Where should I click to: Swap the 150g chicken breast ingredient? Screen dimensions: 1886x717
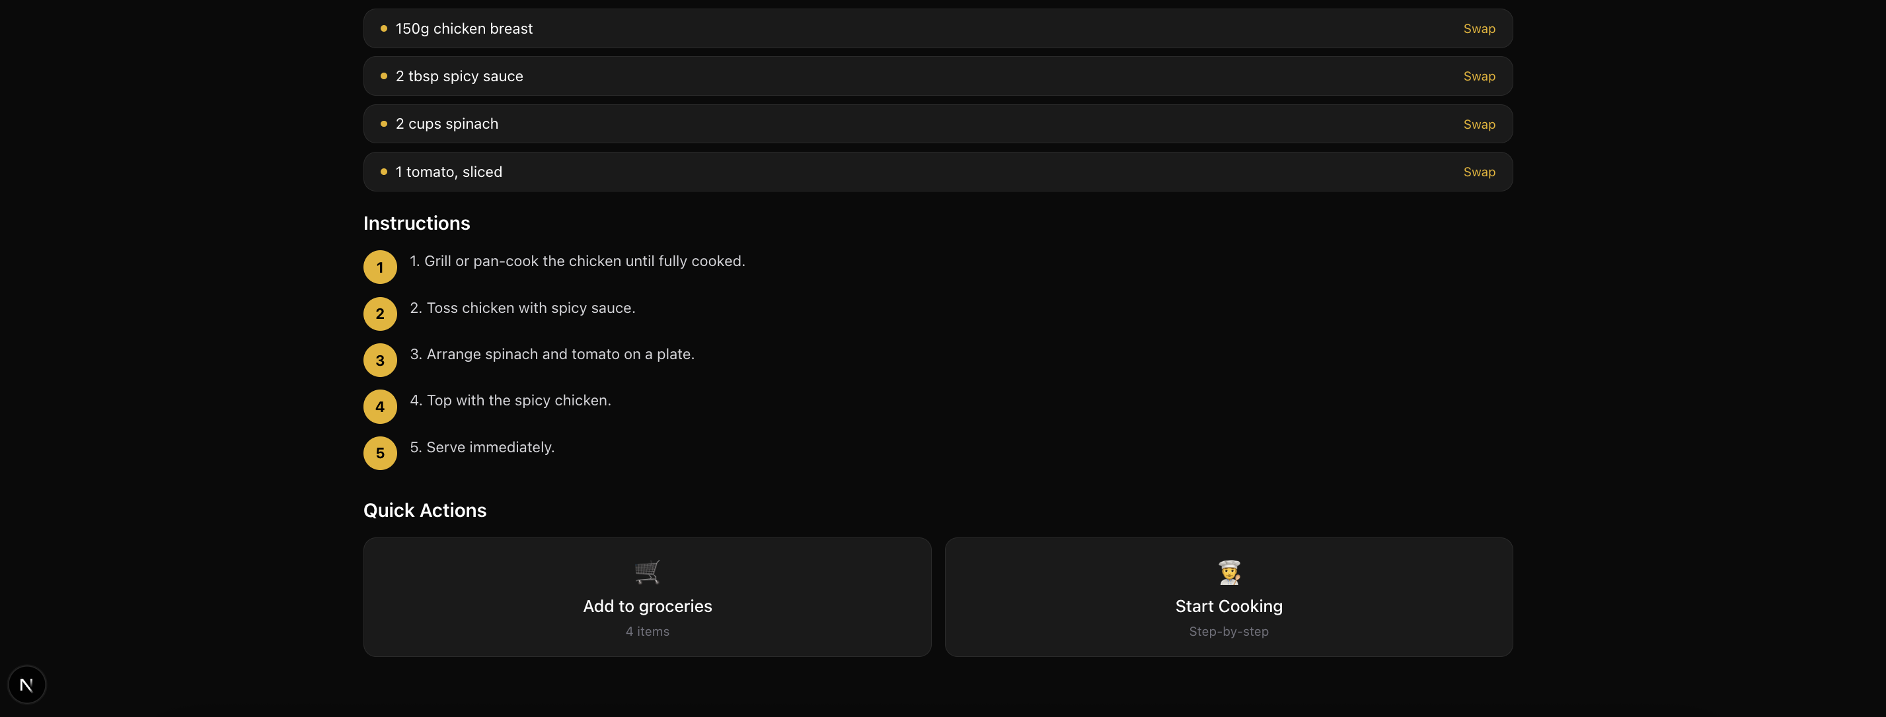[x=1478, y=28]
